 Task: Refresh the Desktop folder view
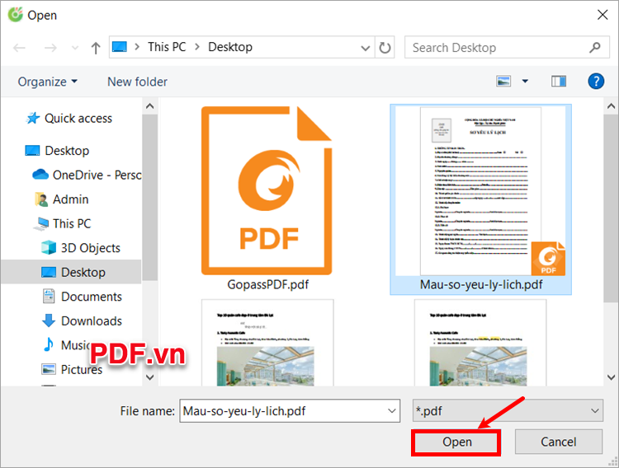[x=385, y=47]
